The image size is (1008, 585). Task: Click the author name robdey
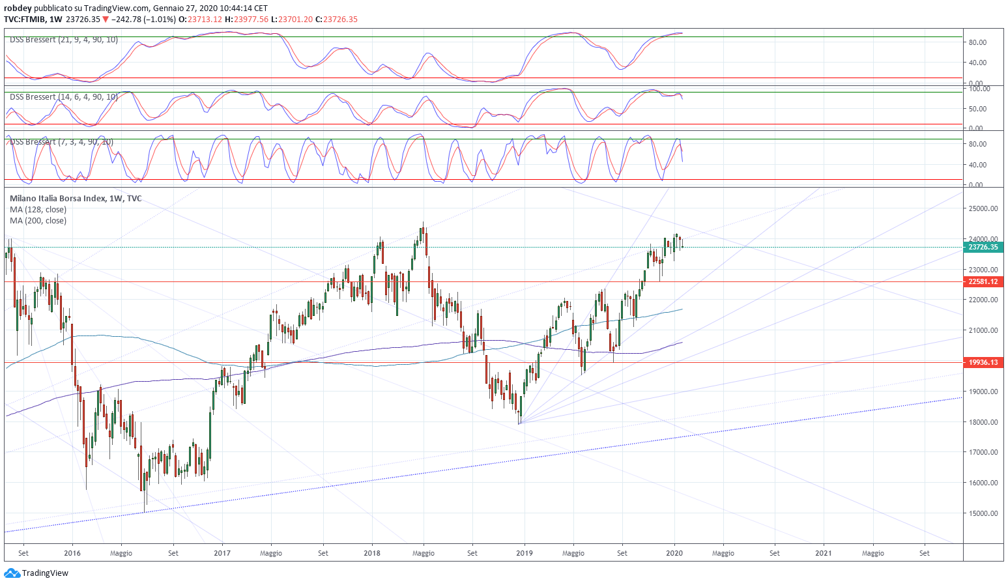(18, 8)
